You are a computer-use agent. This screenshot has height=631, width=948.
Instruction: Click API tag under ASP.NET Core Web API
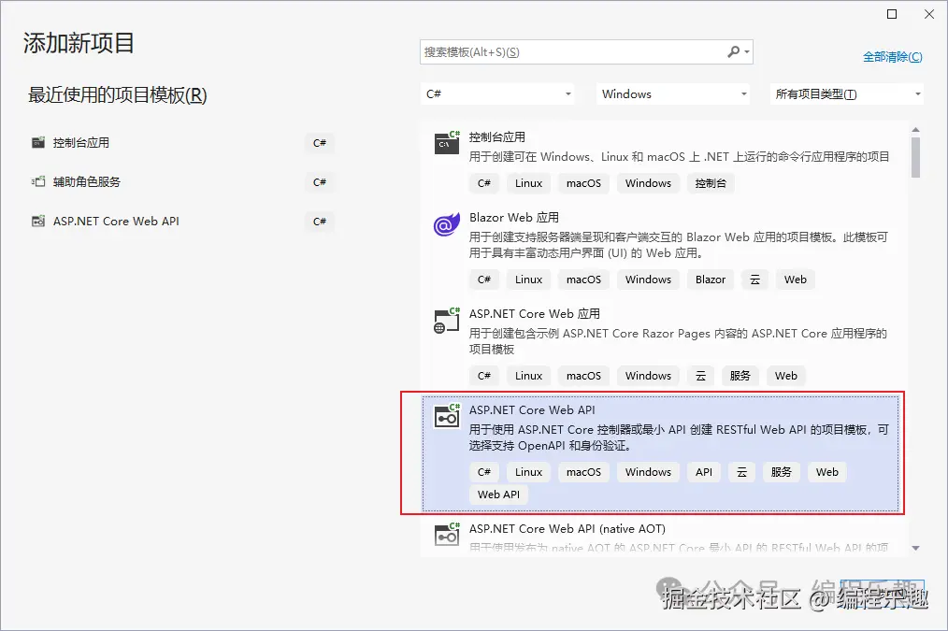[704, 473]
